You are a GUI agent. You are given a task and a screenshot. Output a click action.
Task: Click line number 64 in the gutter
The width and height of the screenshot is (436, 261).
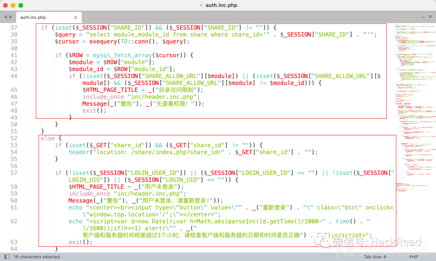(14, 249)
